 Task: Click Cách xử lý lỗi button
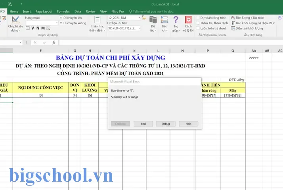tap(188, 24)
